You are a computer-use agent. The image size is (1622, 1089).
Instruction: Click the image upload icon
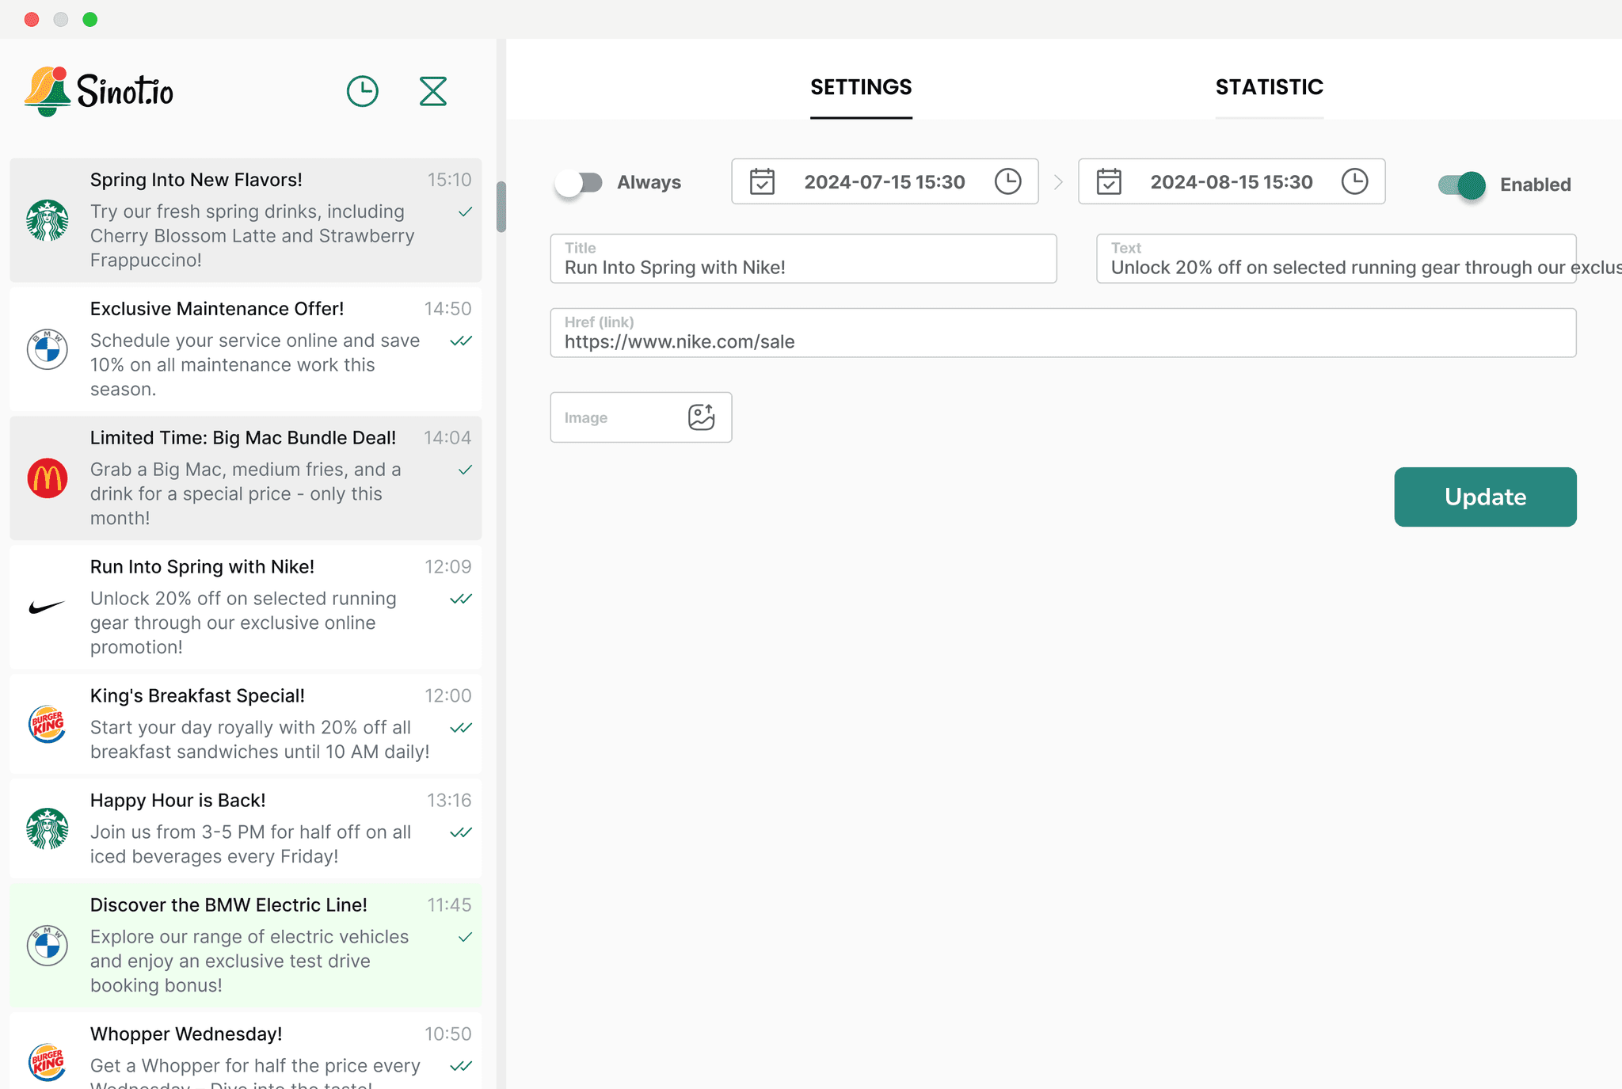tap(701, 417)
